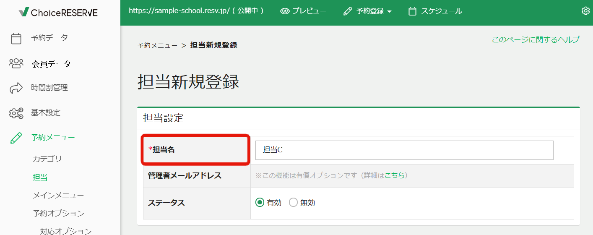Open the こちら details link
The image size is (593, 235).
[x=394, y=175]
